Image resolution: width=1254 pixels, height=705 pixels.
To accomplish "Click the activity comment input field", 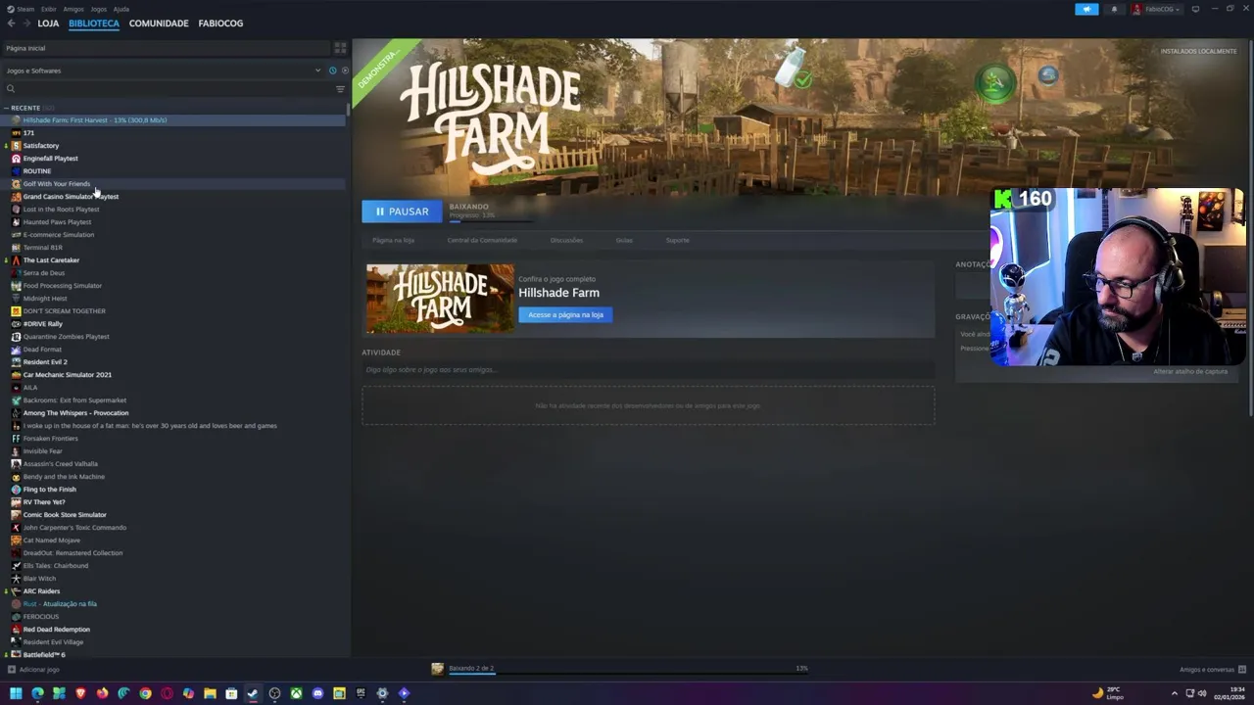I will [648, 370].
